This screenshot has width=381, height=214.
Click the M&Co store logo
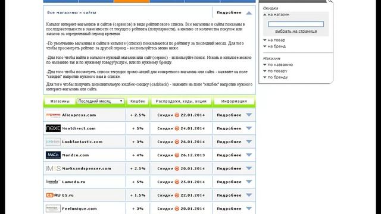(53, 155)
